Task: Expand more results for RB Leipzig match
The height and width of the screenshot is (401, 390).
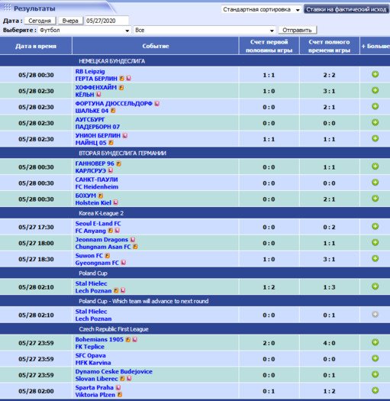Action: click(375, 74)
